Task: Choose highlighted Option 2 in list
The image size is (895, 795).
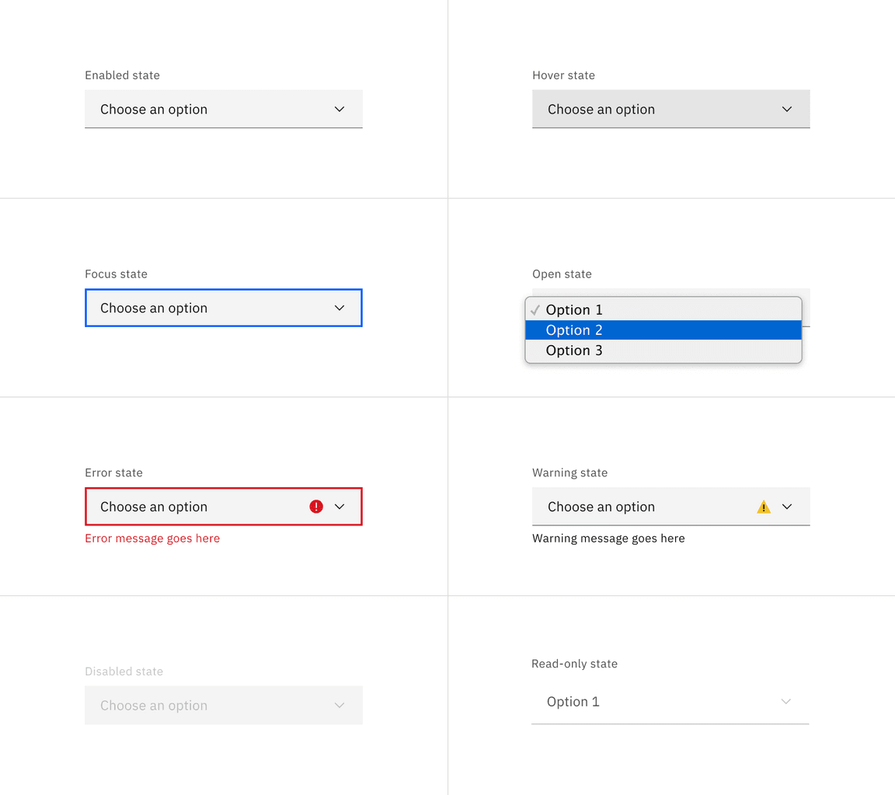Action: pyautogui.click(x=574, y=330)
